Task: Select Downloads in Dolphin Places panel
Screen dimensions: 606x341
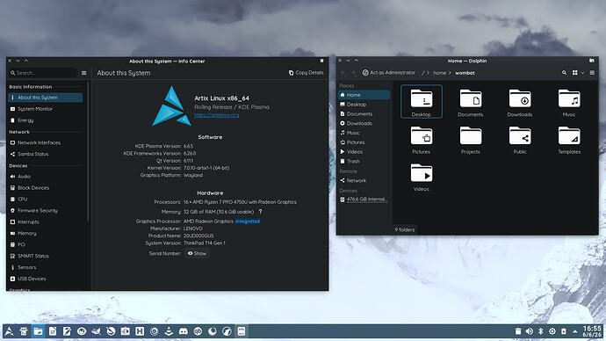Action: pos(364,123)
